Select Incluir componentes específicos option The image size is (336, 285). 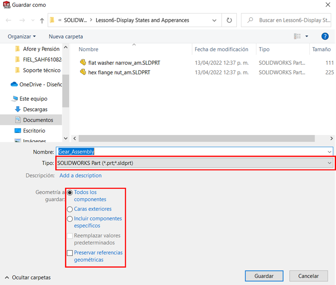coord(70,219)
